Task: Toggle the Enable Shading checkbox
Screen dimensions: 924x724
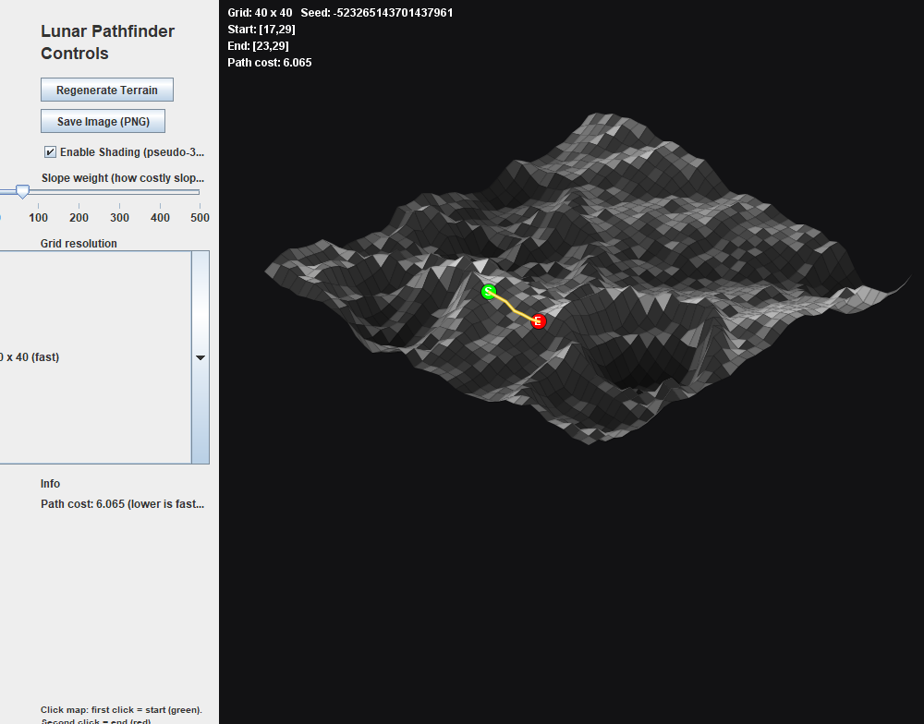Action: click(50, 152)
